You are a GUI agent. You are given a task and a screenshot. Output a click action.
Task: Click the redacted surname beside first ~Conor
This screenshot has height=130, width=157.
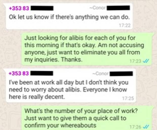coord(118,8)
